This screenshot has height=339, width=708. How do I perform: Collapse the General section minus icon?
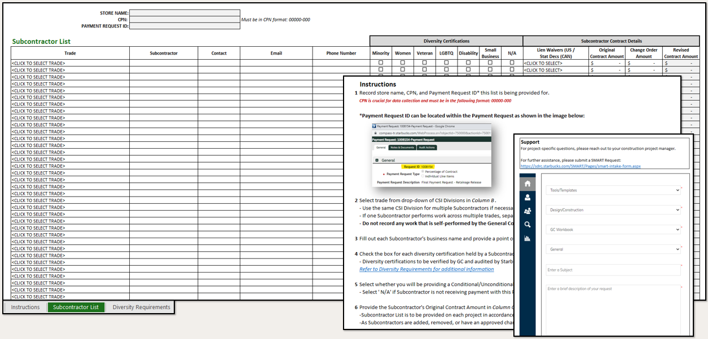(x=376, y=160)
